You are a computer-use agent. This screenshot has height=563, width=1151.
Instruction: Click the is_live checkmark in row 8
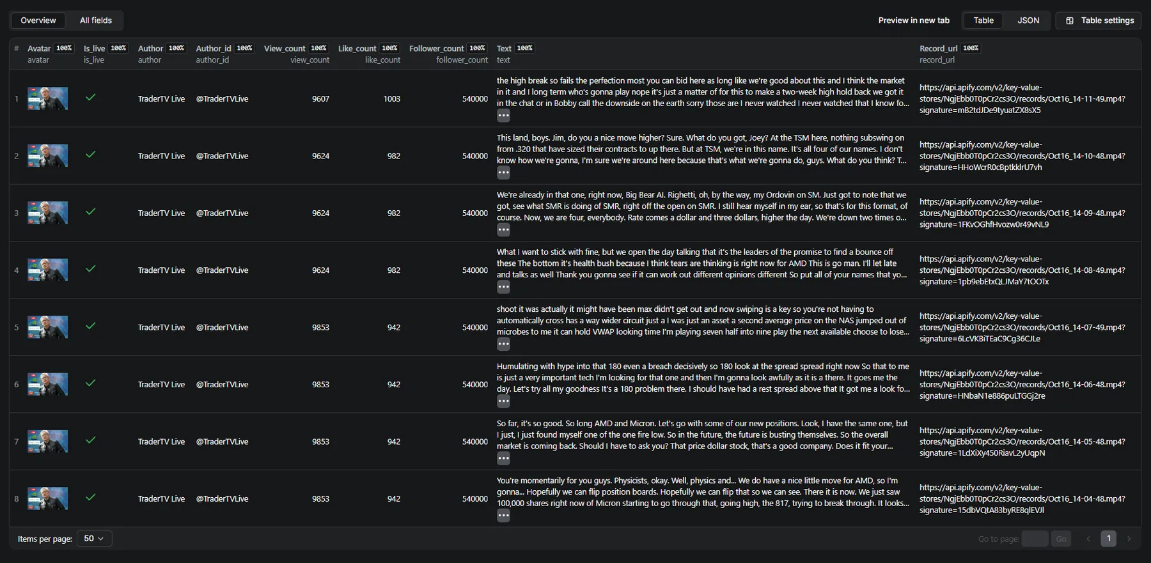click(x=91, y=497)
